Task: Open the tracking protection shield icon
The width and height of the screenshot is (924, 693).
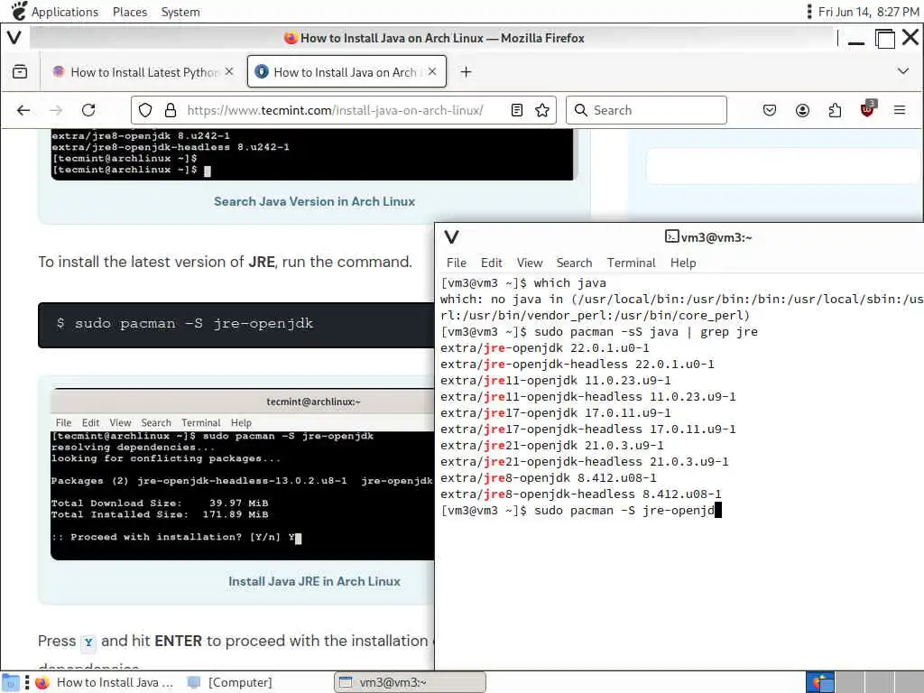Action: (x=145, y=110)
